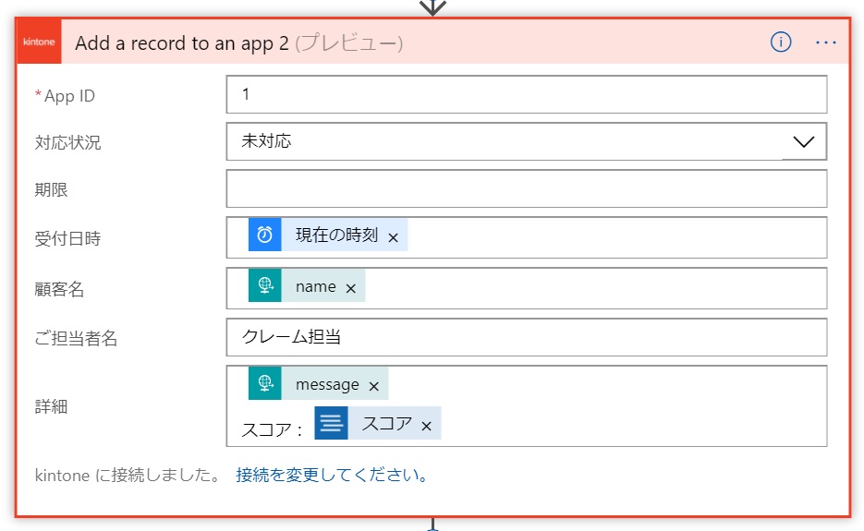864x531 pixels.
Task: Click the blue スコア token icon
Action: [x=332, y=424]
